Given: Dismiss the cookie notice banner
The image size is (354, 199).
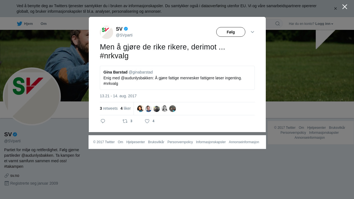Looking at the screenshot, I should 335,9.
